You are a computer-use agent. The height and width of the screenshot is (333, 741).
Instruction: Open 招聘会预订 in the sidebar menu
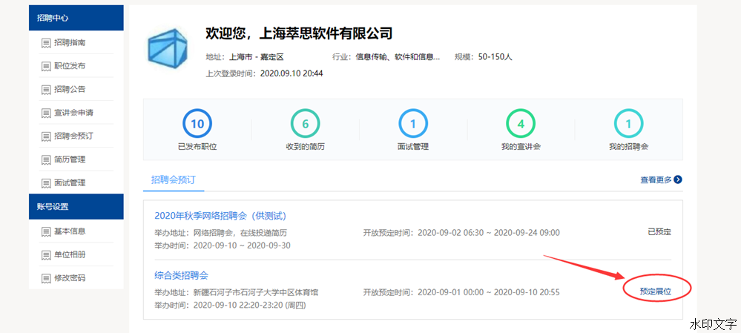coord(73,136)
